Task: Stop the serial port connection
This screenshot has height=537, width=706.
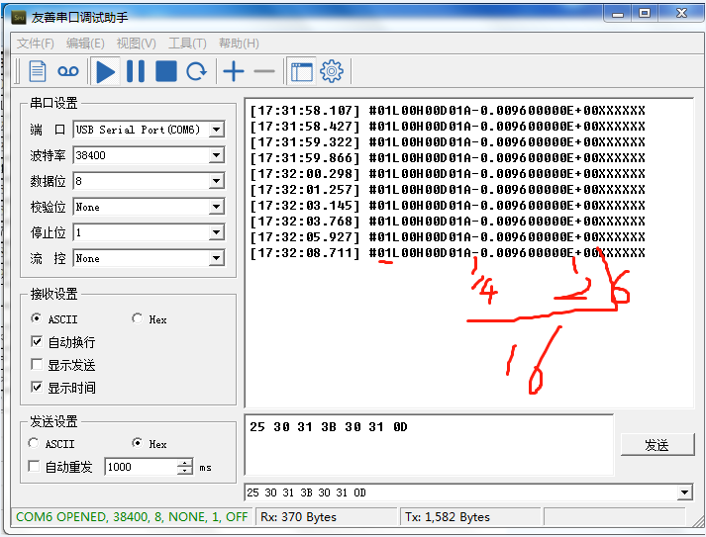Action: click(165, 71)
